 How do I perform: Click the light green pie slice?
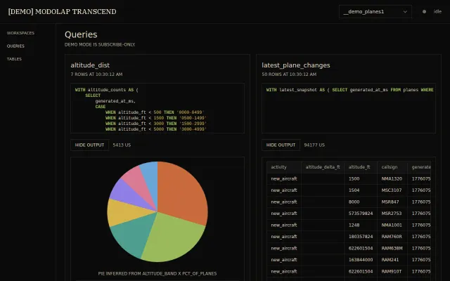(x=175, y=238)
